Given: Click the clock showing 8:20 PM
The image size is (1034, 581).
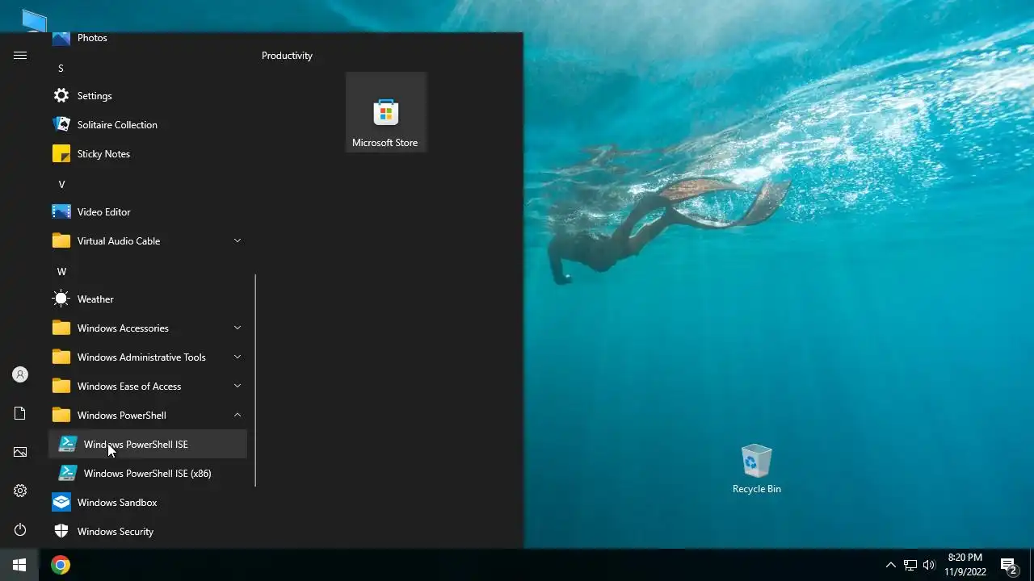Looking at the screenshot, I should (965, 558).
